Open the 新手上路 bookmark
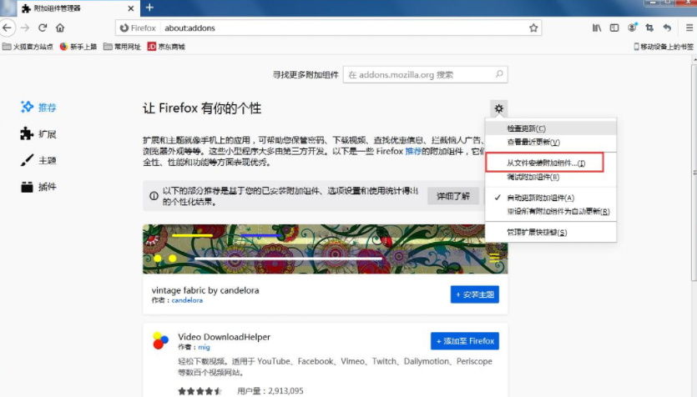The image size is (697, 397). click(x=78, y=47)
